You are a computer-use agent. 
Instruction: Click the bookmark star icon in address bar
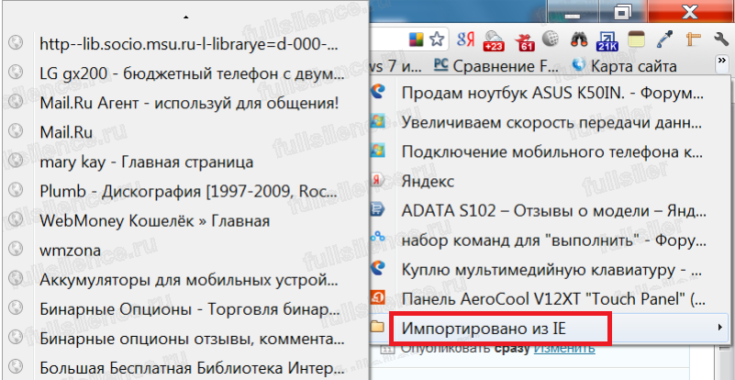pyautogui.click(x=437, y=40)
